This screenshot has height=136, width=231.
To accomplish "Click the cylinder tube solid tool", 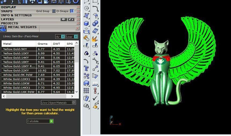I will pyautogui.click(x=86, y=31).
